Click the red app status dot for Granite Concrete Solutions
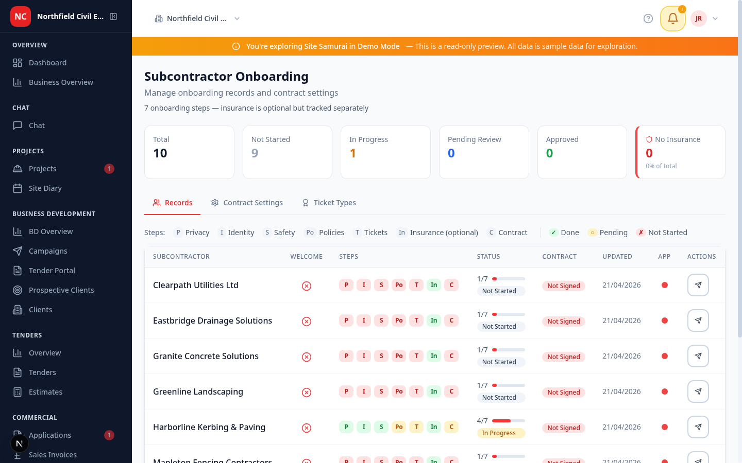 665,355
